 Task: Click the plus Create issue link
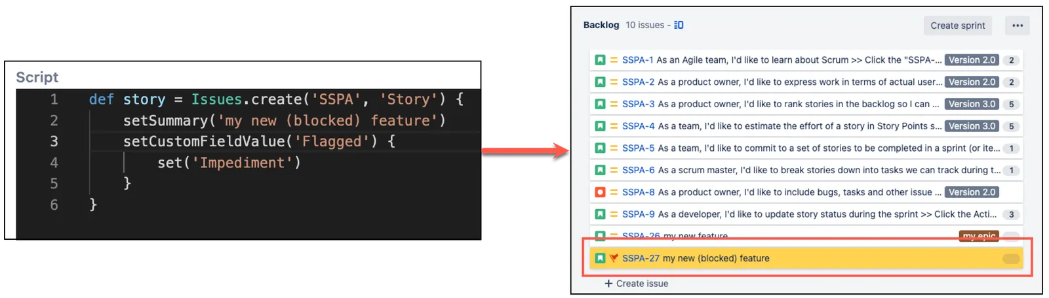(636, 284)
